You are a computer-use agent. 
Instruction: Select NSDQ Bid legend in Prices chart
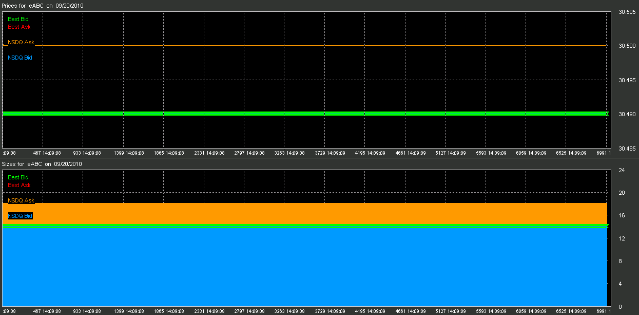coord(20,58)
